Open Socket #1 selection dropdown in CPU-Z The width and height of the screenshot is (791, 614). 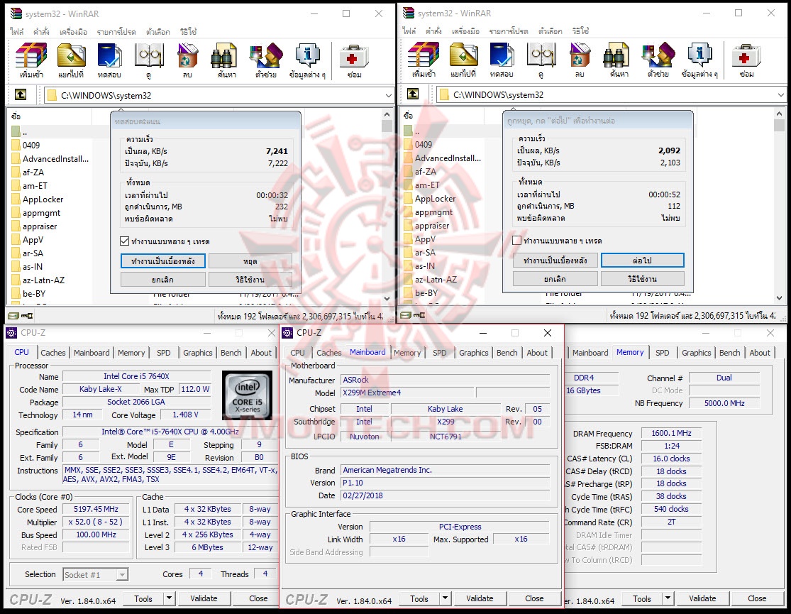[x=121, y=575]
